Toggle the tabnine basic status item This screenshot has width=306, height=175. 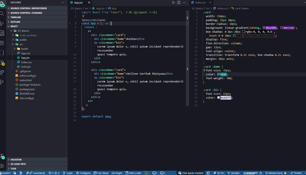[x=275, y=173]
